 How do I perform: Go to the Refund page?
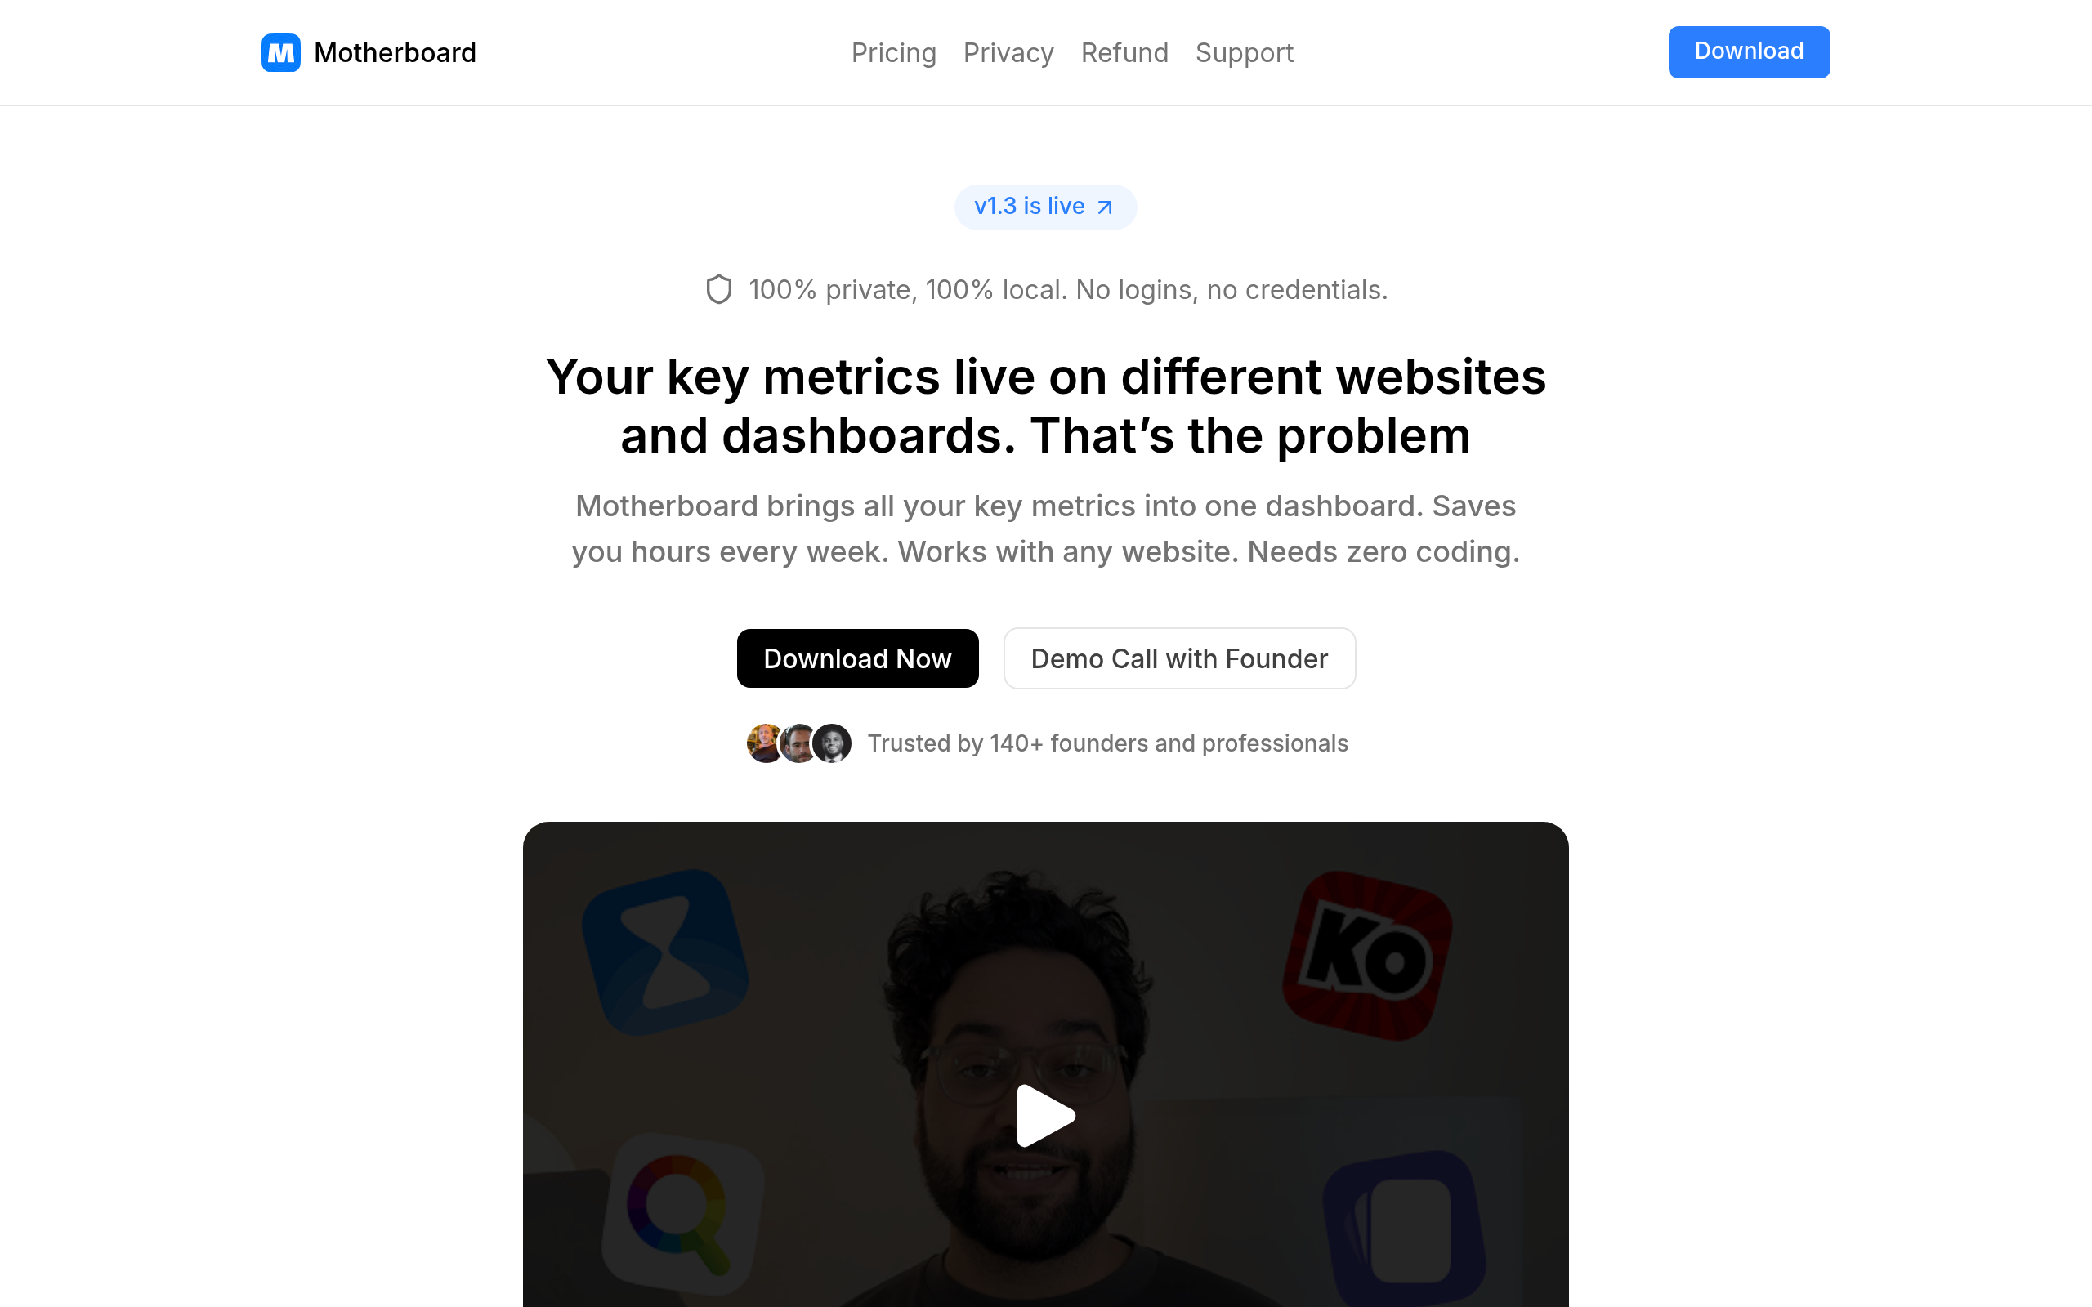tap(1124, 53)
